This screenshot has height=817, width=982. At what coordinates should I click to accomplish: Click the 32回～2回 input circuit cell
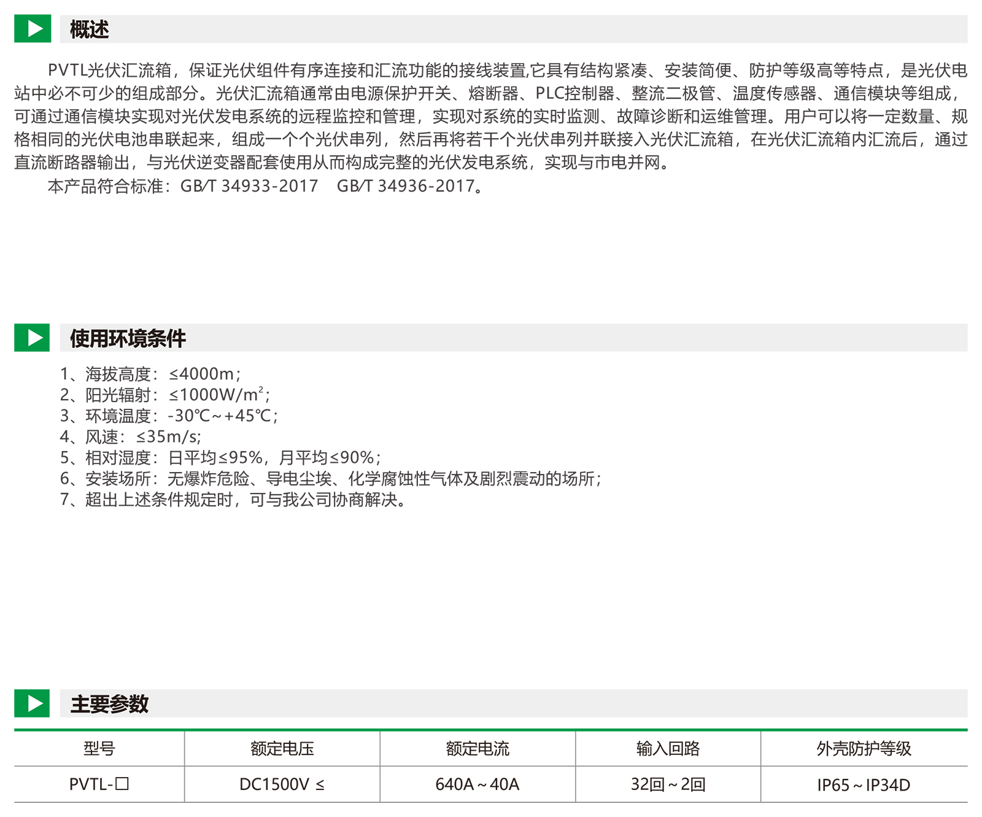pos(668,784)
